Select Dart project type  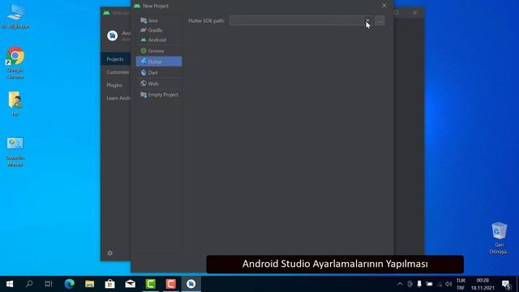159,72
